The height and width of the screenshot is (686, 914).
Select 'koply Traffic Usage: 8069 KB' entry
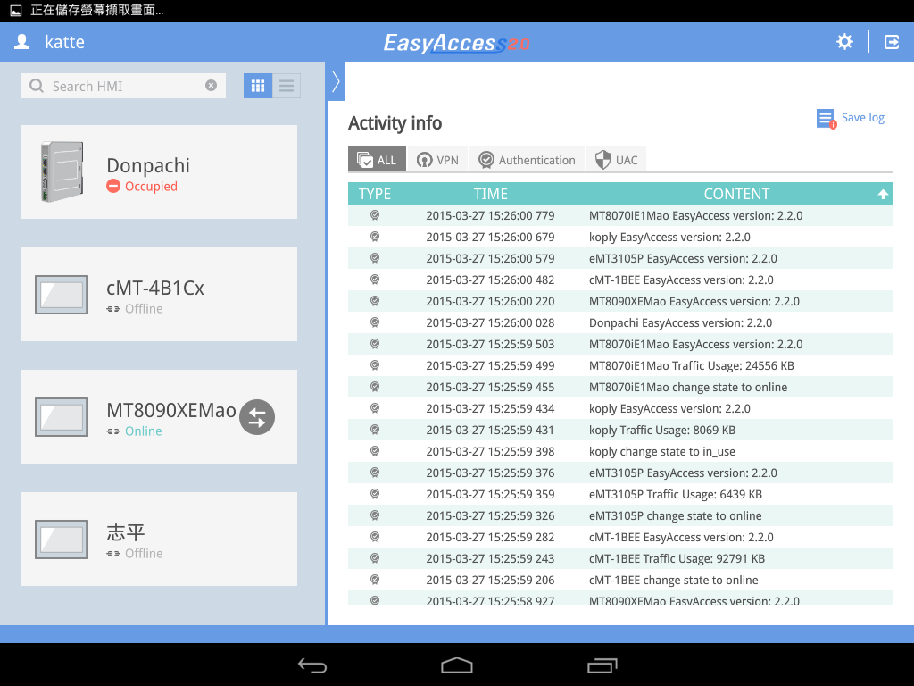[x=620, y=430]
